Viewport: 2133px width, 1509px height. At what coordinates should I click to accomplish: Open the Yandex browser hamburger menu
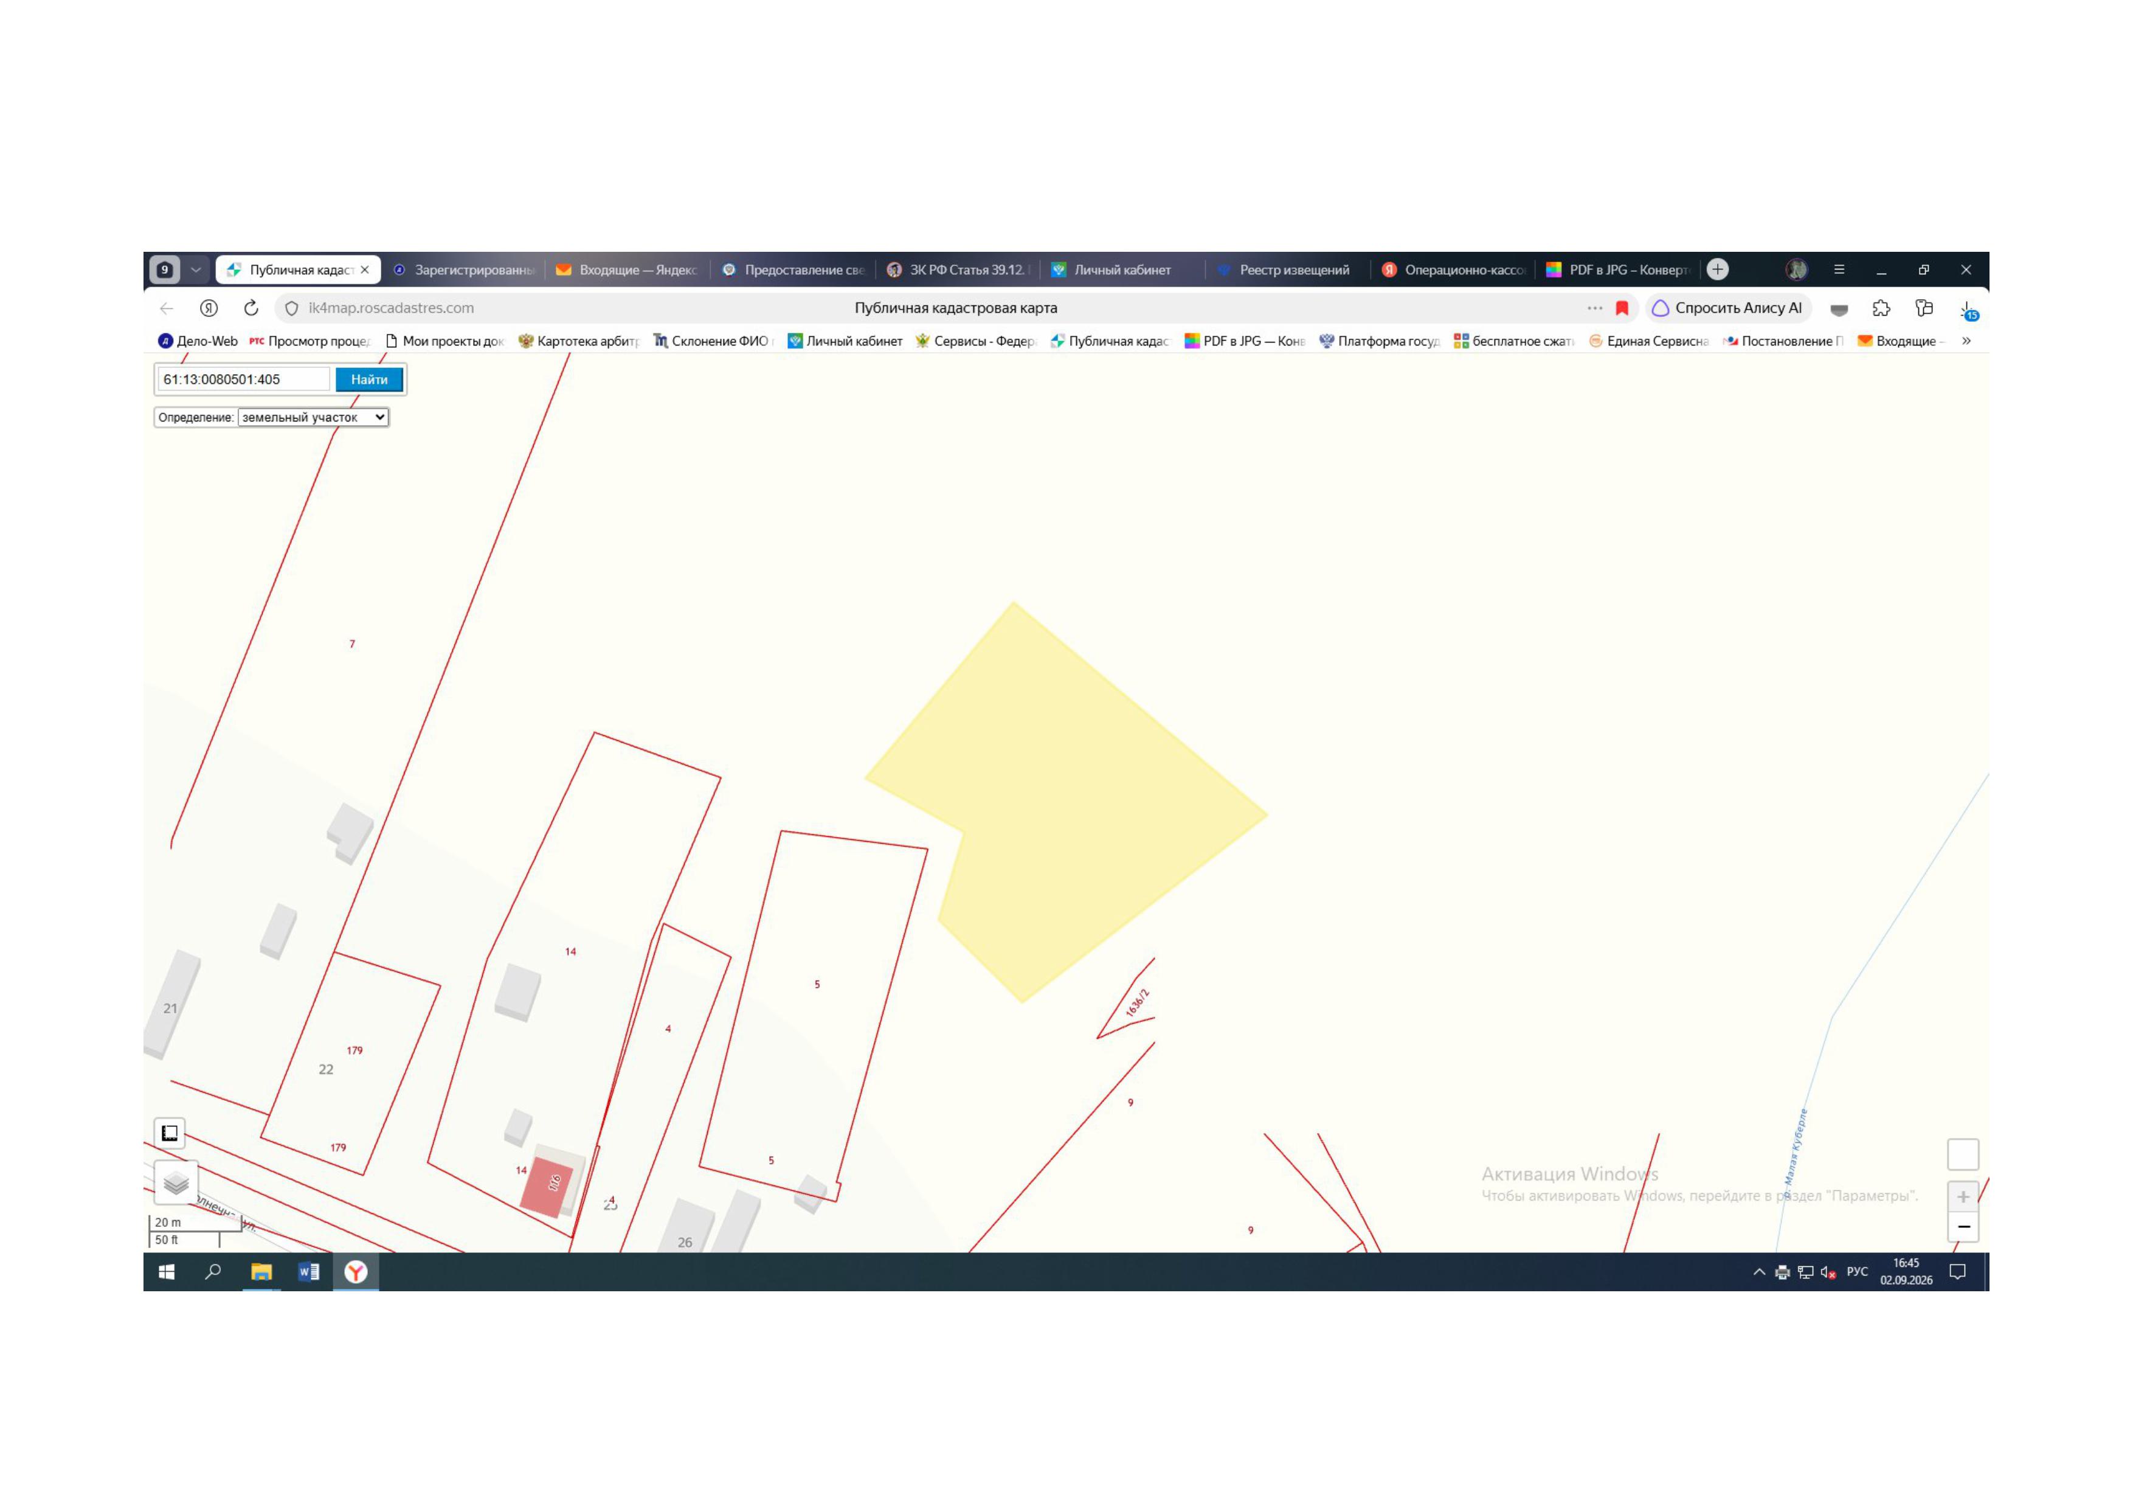coord(1839,269)
